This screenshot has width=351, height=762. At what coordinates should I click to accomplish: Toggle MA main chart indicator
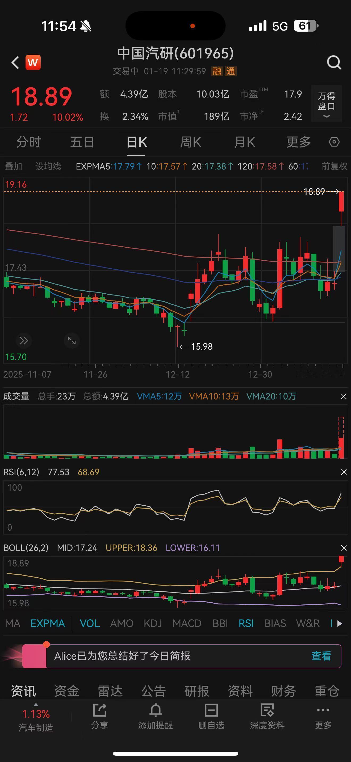13,624
